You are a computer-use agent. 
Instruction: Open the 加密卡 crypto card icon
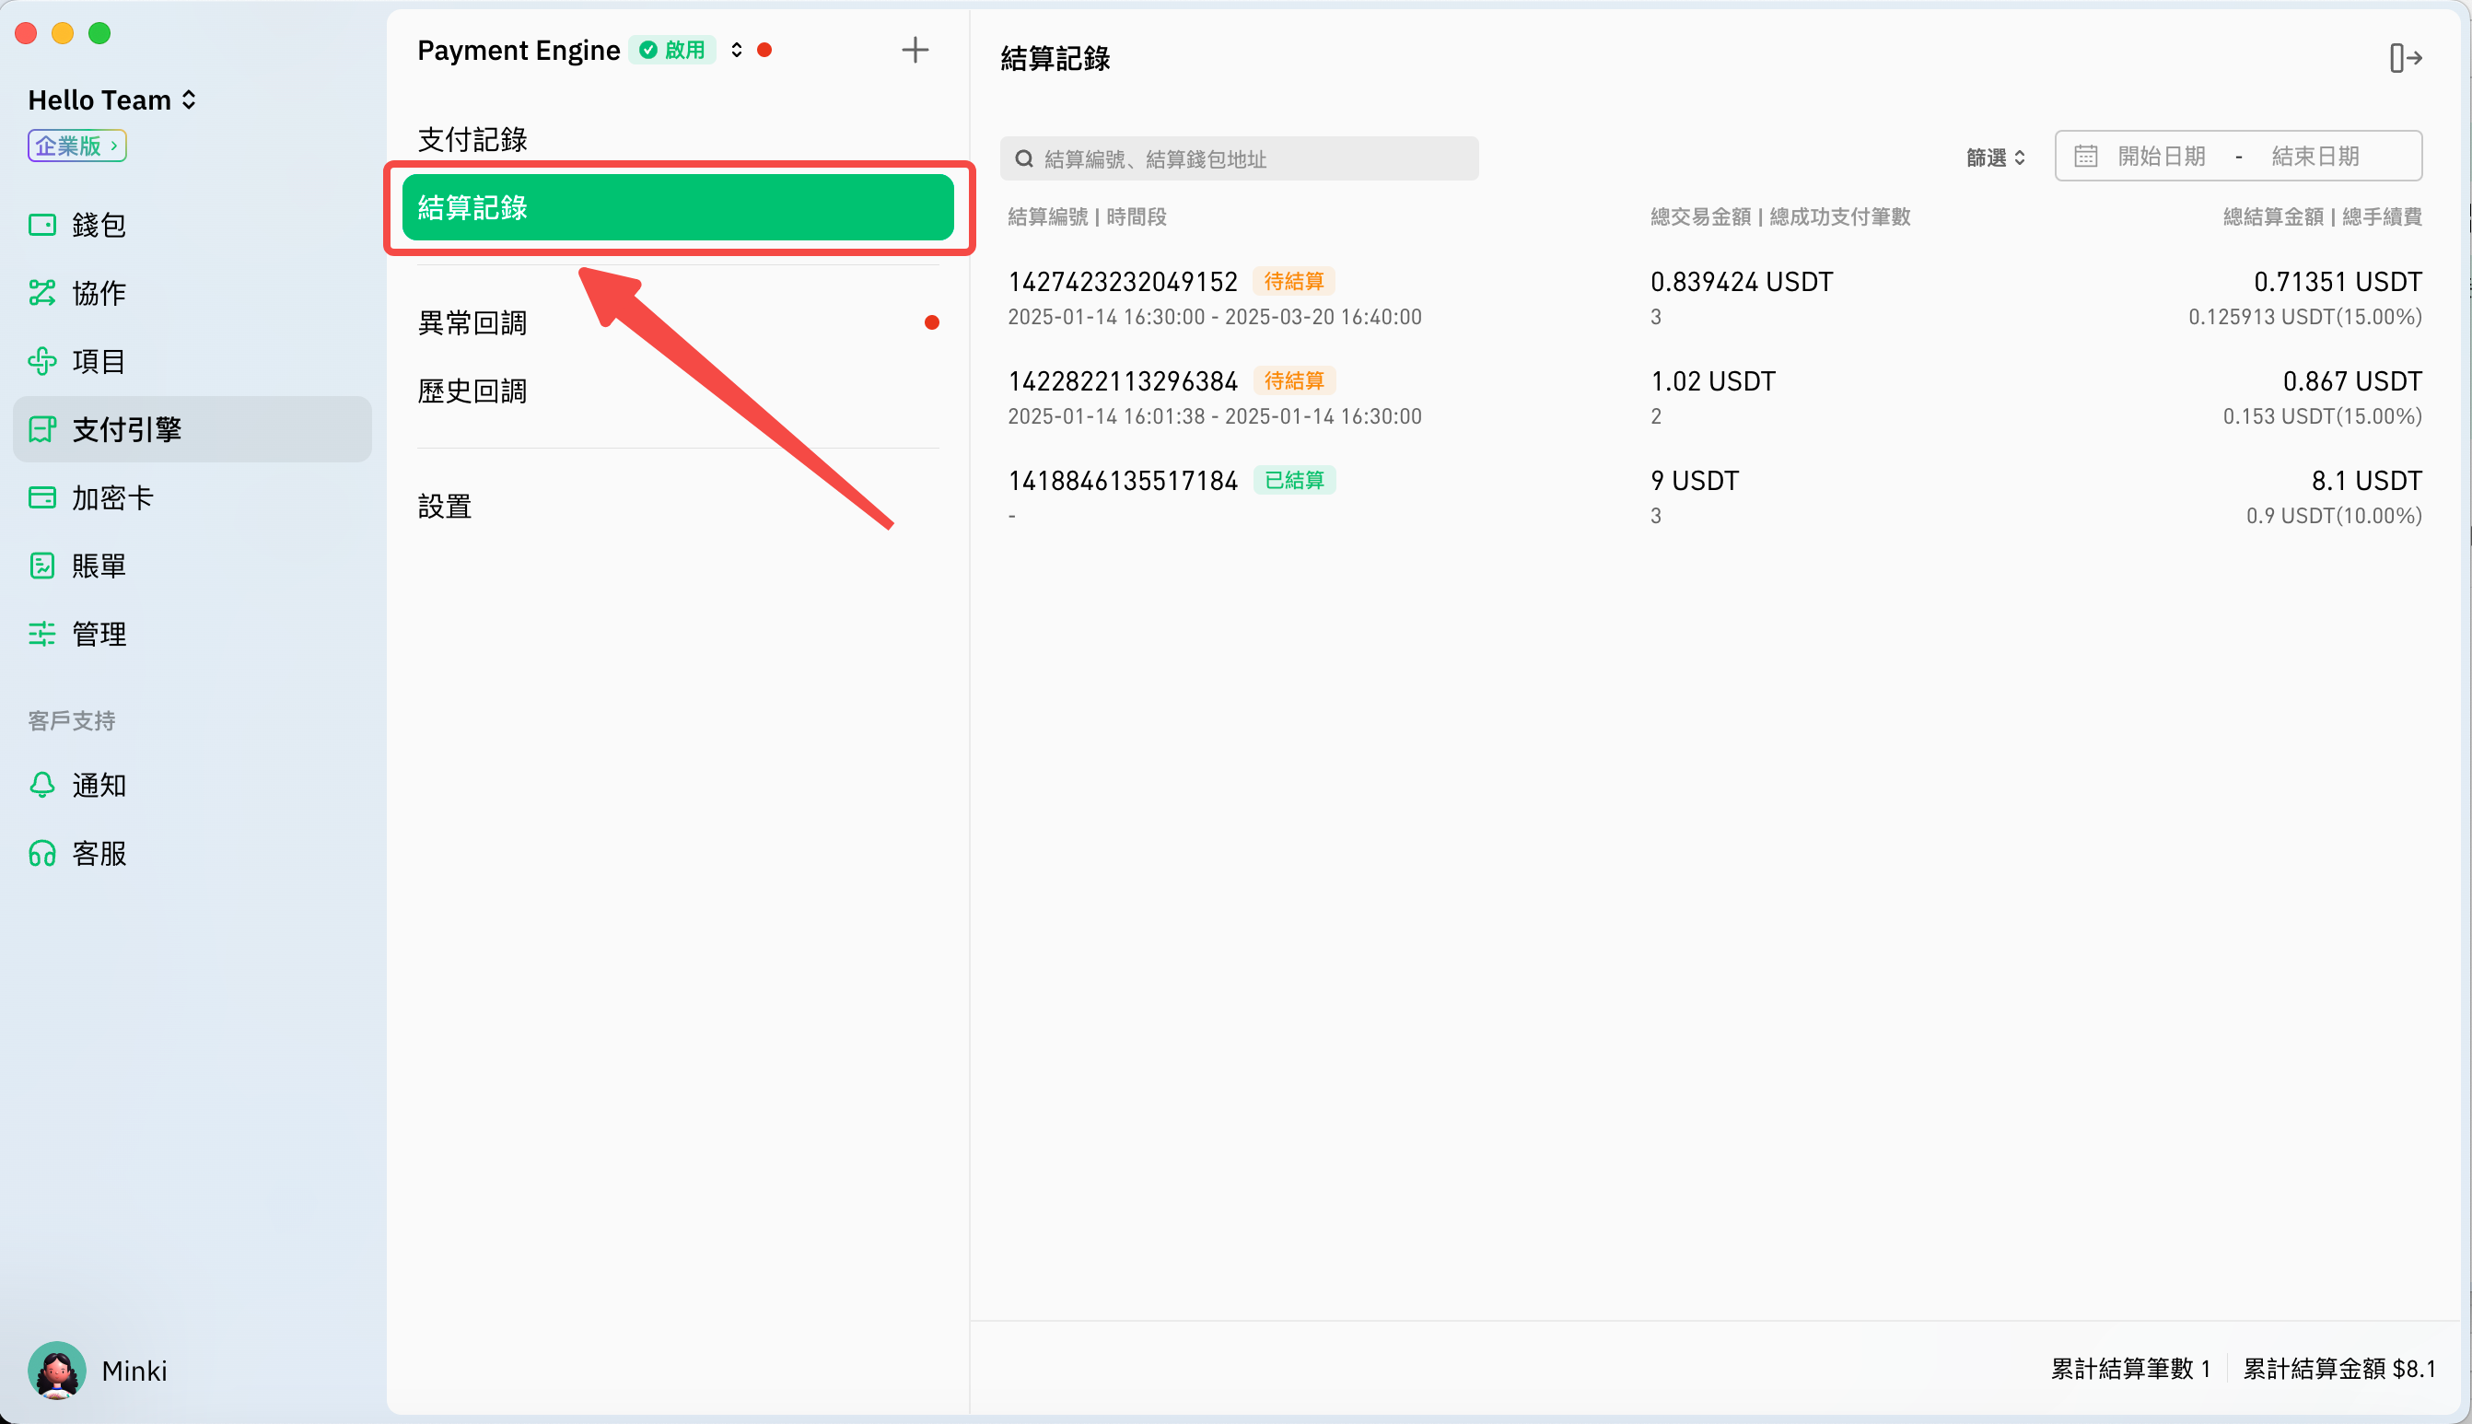coord(42,497)
